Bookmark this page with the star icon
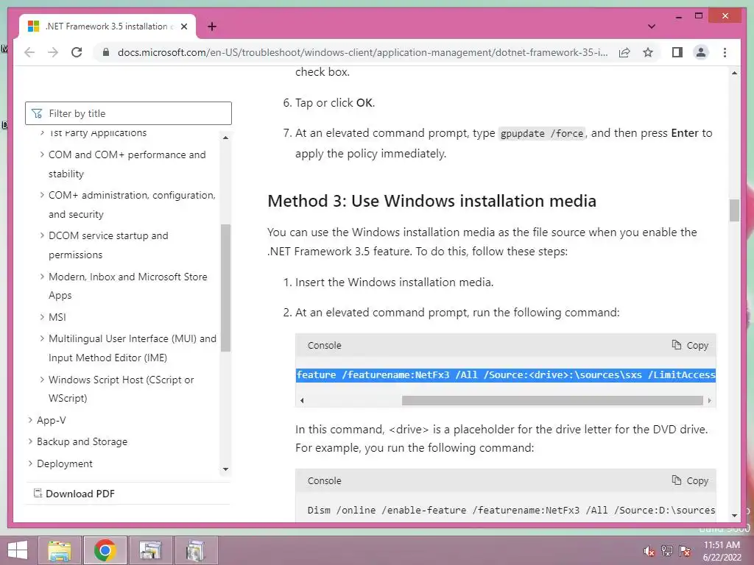Image resolution: width=754 pixels, height=565 pixels. (x=648, y=52)
